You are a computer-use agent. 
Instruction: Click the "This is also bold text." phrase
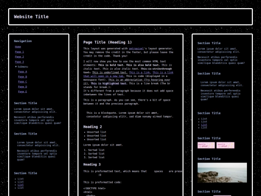pyautogui.click(x=143, y=65)
